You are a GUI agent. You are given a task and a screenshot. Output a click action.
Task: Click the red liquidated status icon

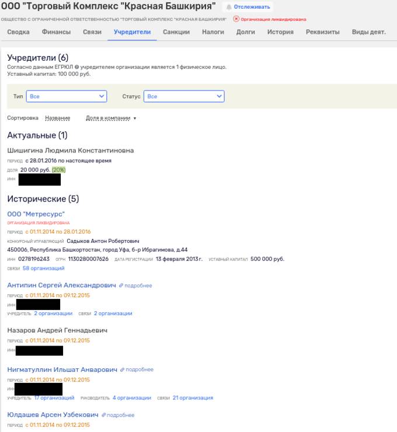point(236,19)
